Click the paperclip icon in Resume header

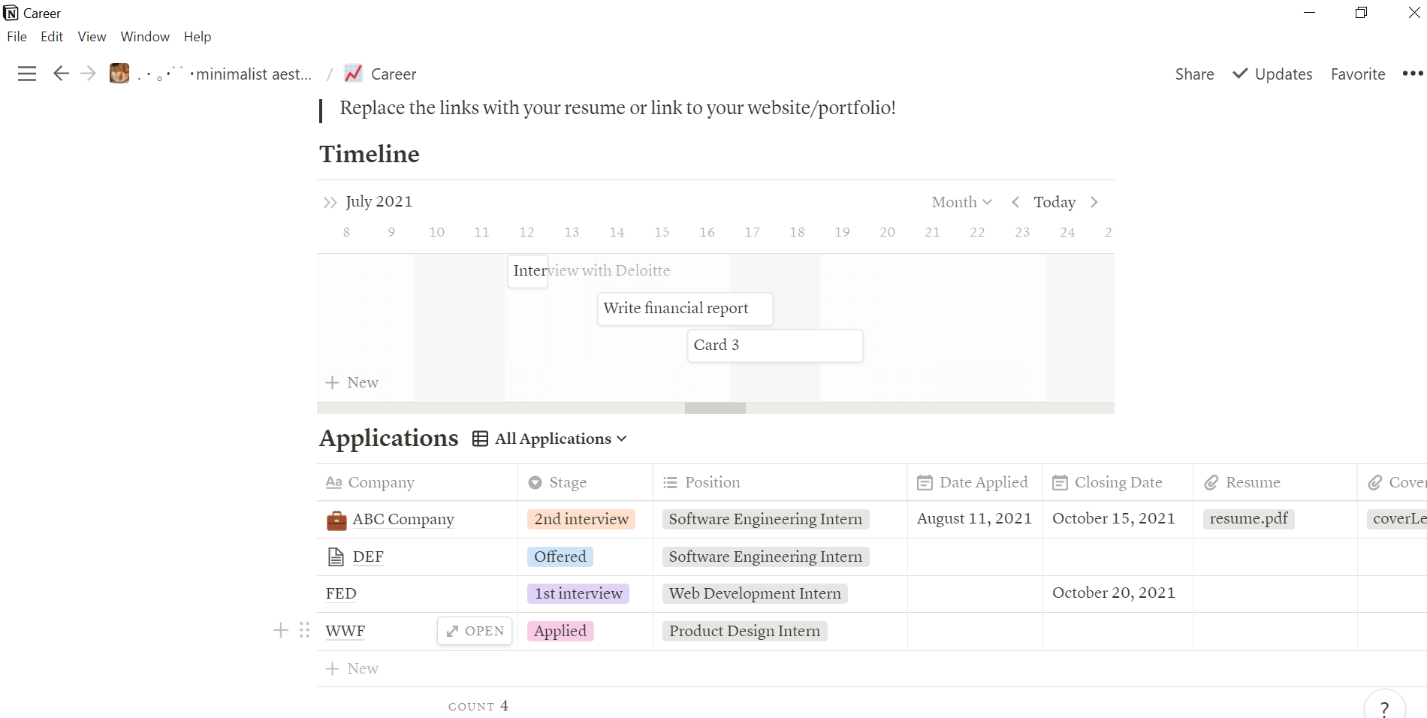click(1212, 482)
